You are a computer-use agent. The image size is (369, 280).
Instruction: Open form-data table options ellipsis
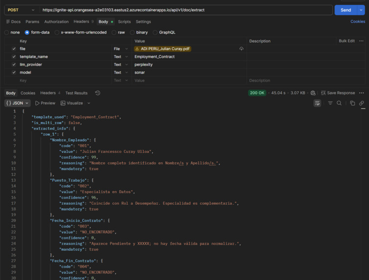click(361, 41)
